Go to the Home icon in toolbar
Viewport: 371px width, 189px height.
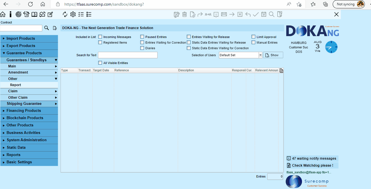tap(3, 14)
